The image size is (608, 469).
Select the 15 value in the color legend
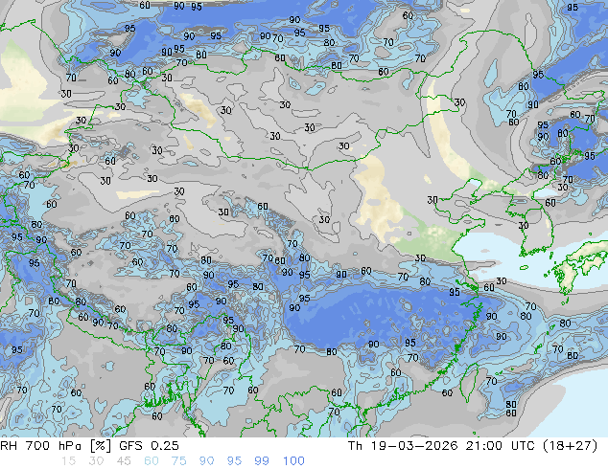click(68, 461)
